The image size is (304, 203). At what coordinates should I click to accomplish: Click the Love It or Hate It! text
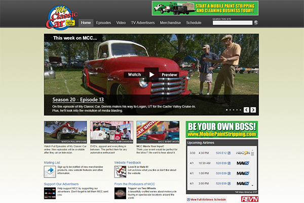point(138,167)
